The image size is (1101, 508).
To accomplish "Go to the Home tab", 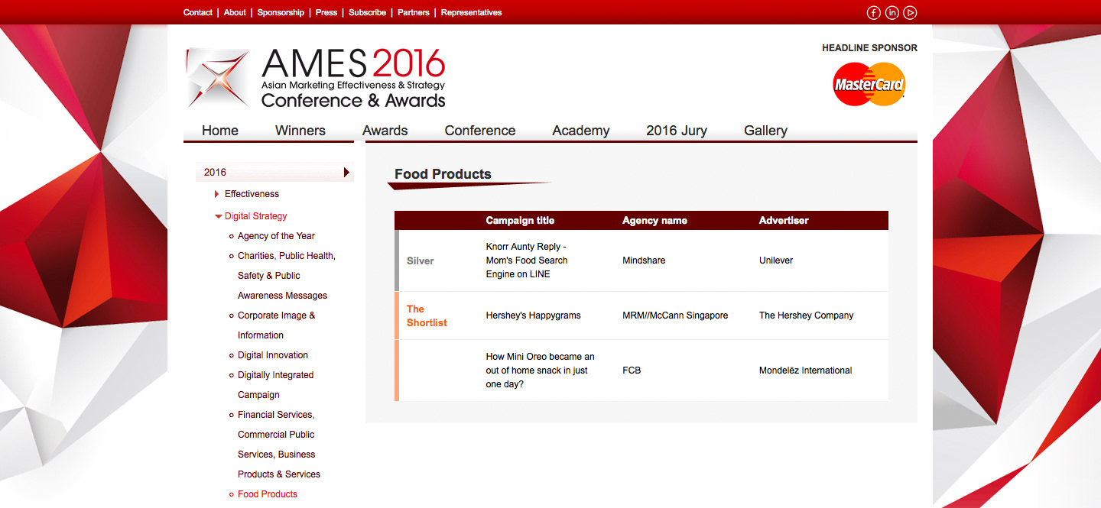I will tap(220, 131).
